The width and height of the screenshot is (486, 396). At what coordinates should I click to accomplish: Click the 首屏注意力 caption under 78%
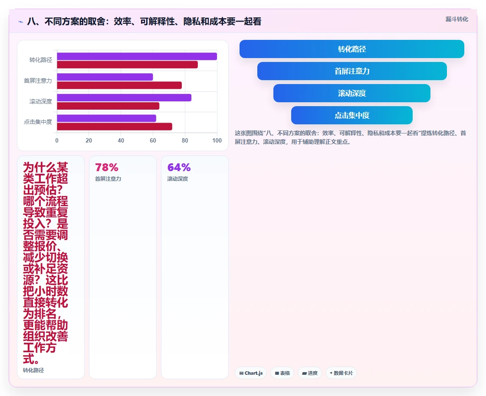point(108,179)
